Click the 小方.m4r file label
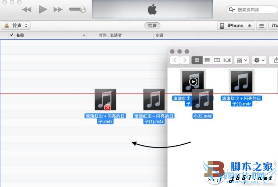278x187 pixels. pyautogui.click(x=203, y=116)
